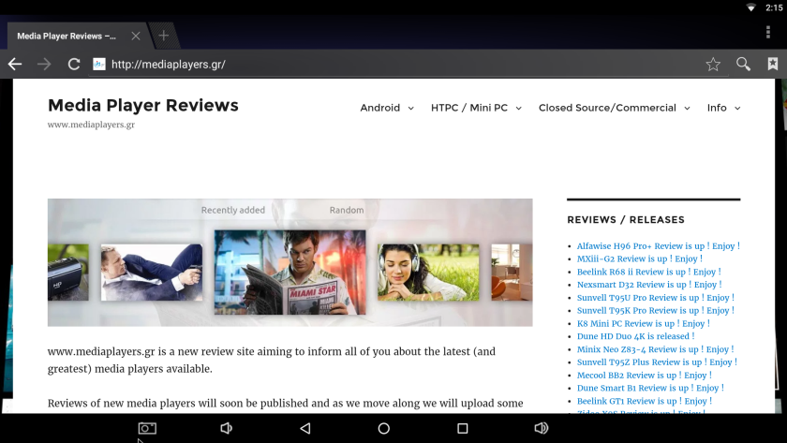Open Beelink GT1 Review link
Screen dimensions: 787x443
[x=645, y=401]
